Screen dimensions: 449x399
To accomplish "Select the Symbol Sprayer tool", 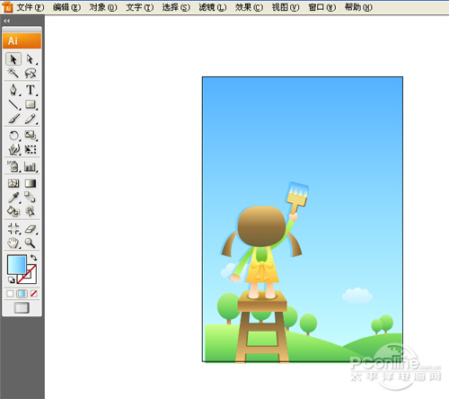I will click(x=13, y=166).
